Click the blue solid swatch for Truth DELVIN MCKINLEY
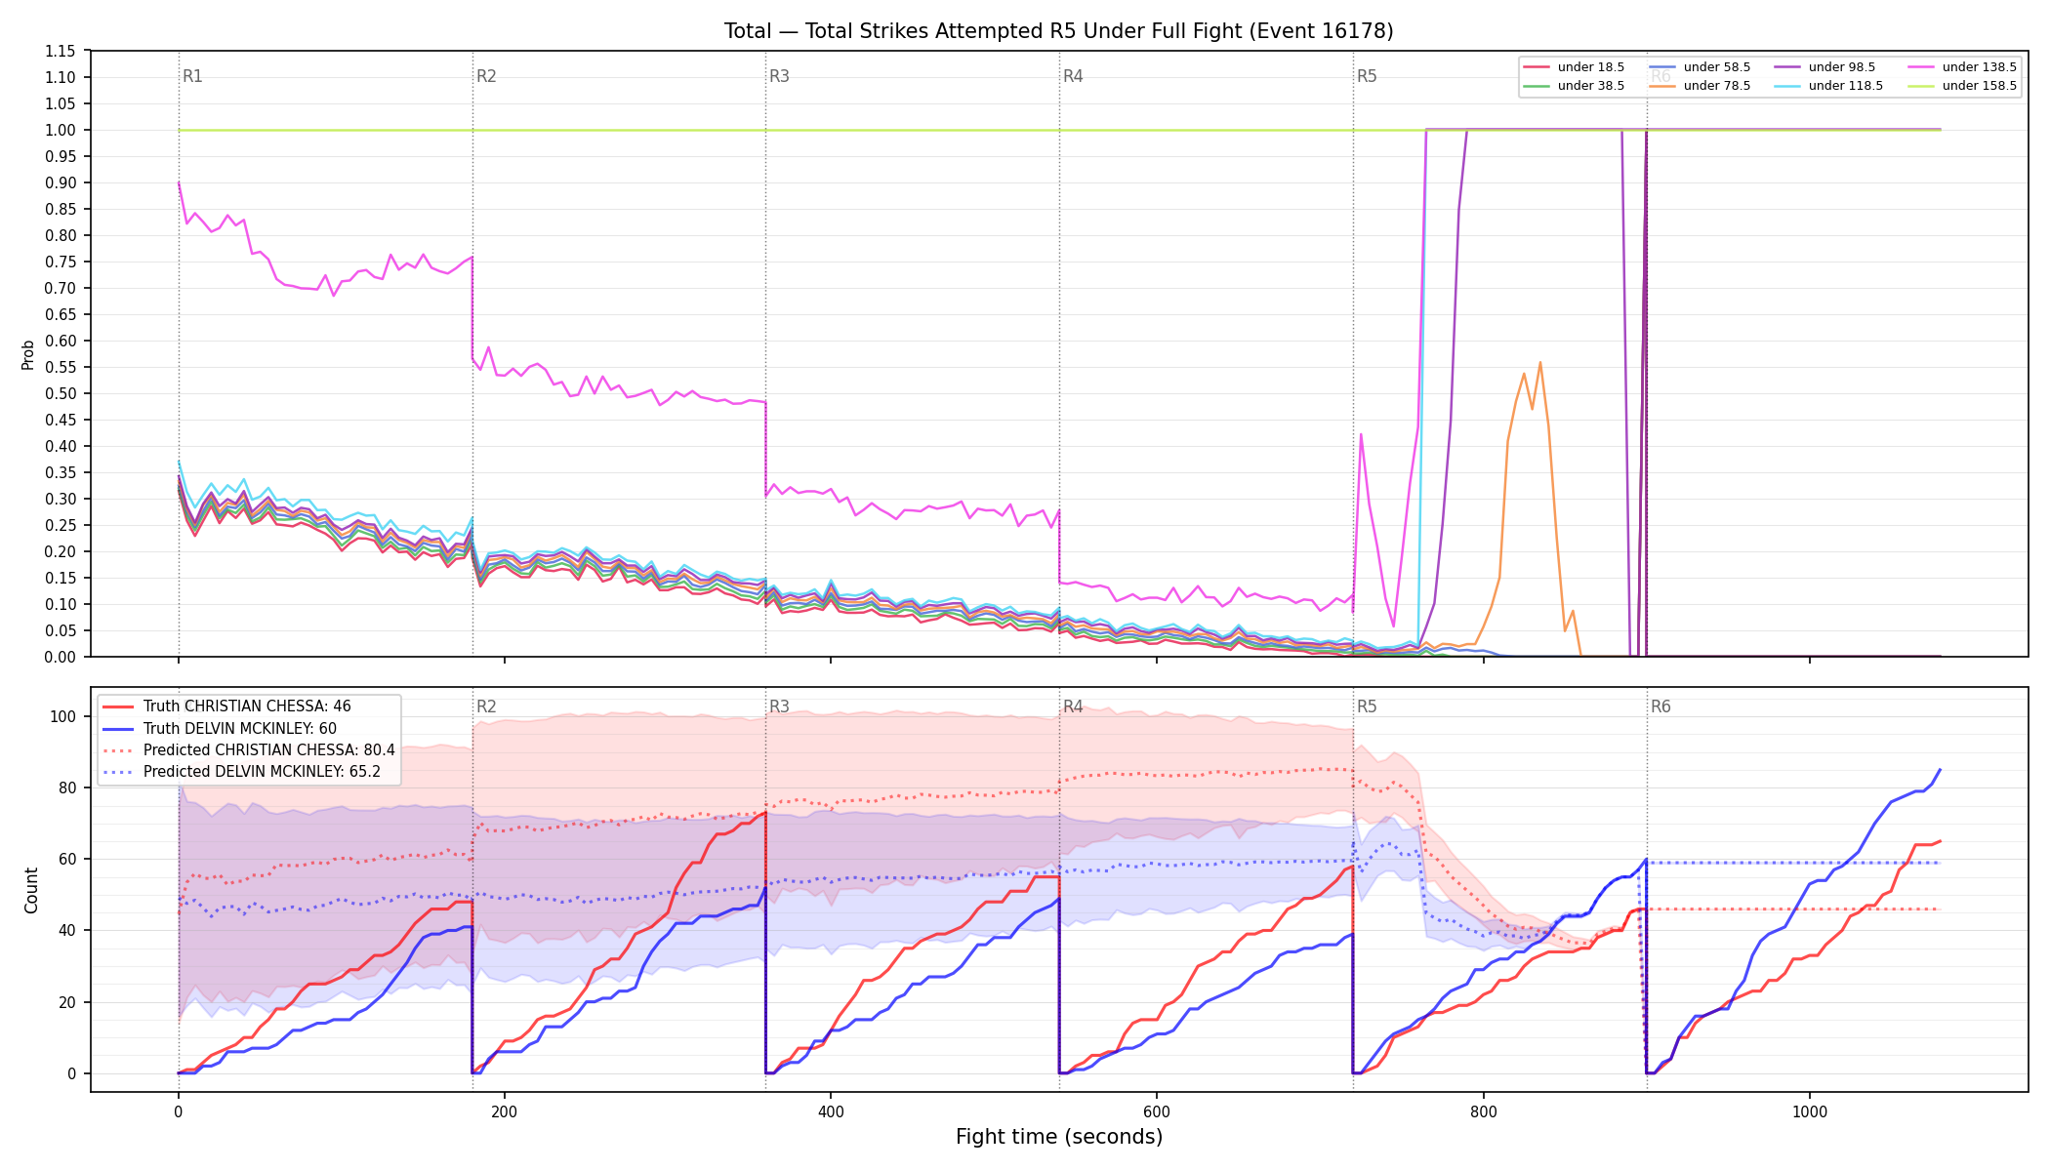This screenshot has width=2050, height=1171. tap(118, 728)
